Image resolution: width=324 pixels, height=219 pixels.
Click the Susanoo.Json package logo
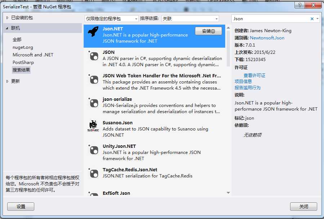point(93,126)
